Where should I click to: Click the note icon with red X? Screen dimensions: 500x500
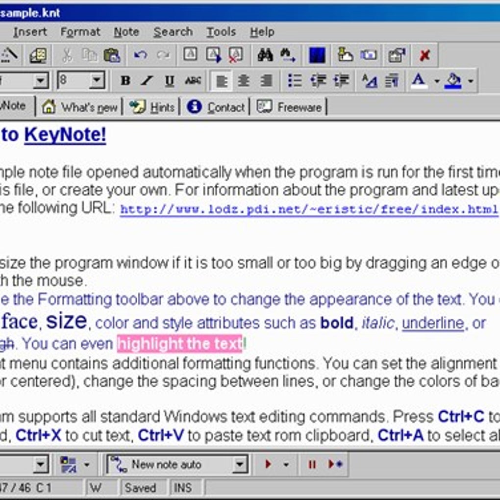236,55
